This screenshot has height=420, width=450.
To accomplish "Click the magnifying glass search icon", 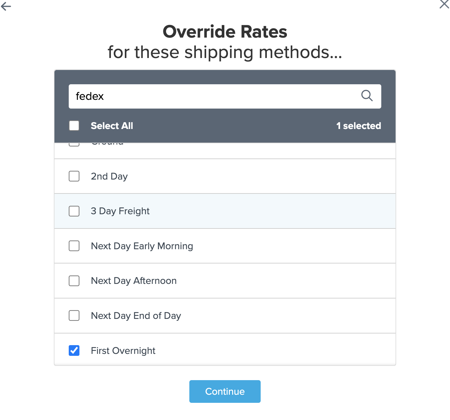I will (x=367, y=96).
